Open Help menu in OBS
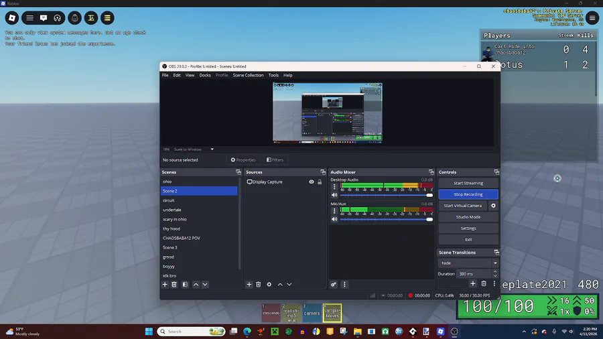Screen dimensions: 603x339 point(288,75)
